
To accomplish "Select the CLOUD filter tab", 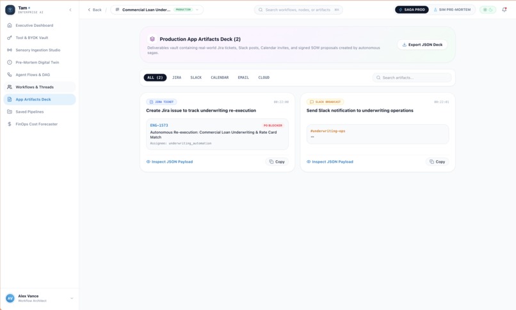I will click(x=264, y=77).
